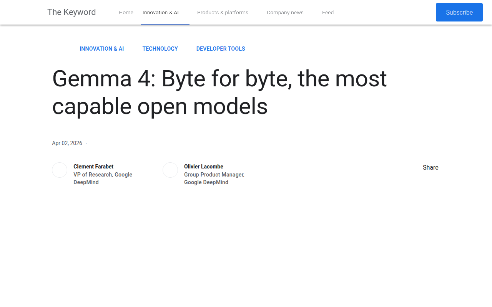Click the blue Subscribe button
This screenshot has width=492, height=307.
click(459, 12)
